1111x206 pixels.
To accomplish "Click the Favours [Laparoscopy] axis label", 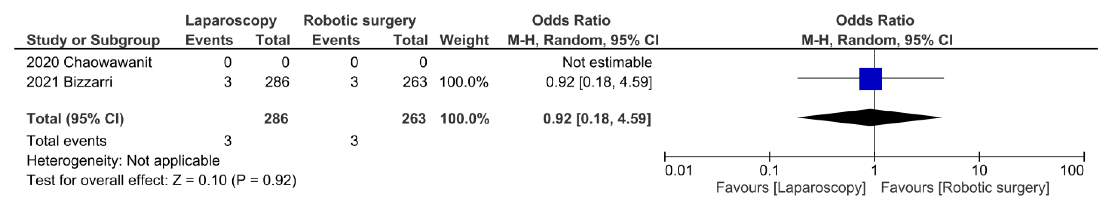I will coord(790,188).
